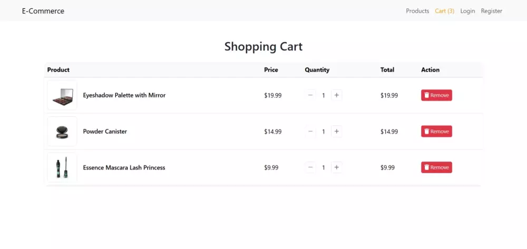Increase quantity of Eyeshadow Palette with Mirror
527x249 pixels.
(x=336, y=95)
